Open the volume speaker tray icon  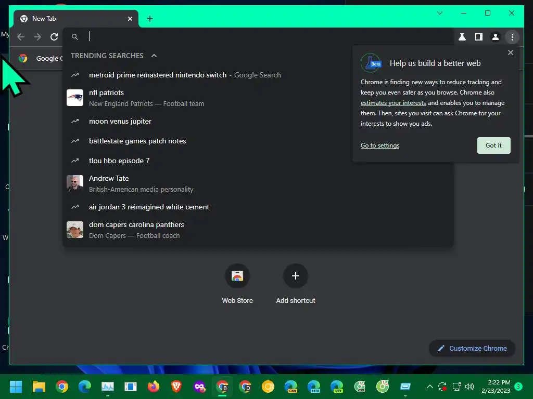pyautogui.click(x=469, y=387)
